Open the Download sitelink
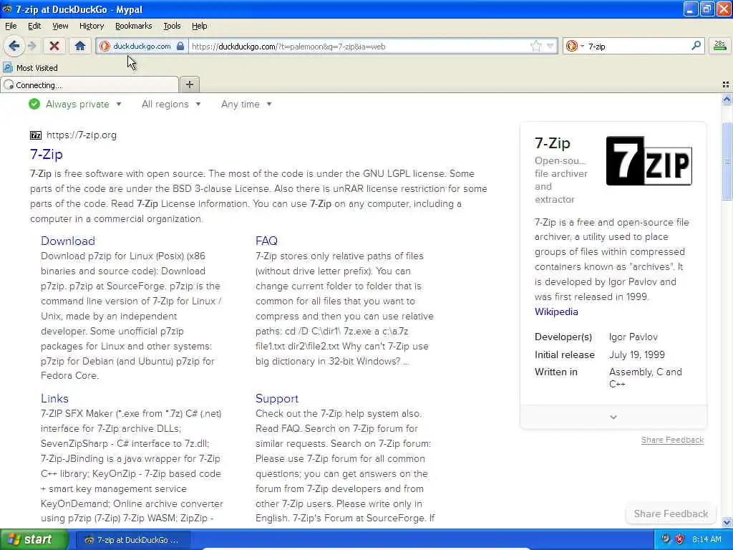Image resolution: width=733 pixels, height=550 pixels. (68, 241)
